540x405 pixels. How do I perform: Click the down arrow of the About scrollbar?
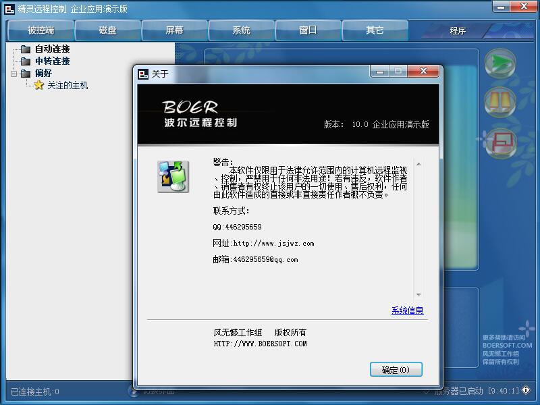tap(418, 295)
